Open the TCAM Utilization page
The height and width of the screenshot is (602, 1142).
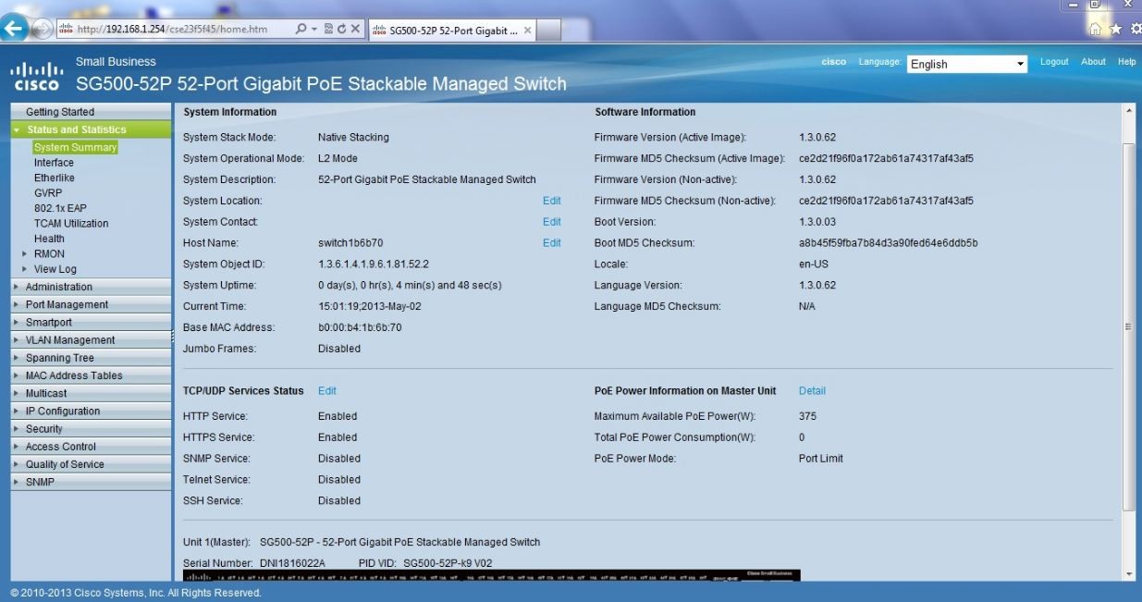71,224
